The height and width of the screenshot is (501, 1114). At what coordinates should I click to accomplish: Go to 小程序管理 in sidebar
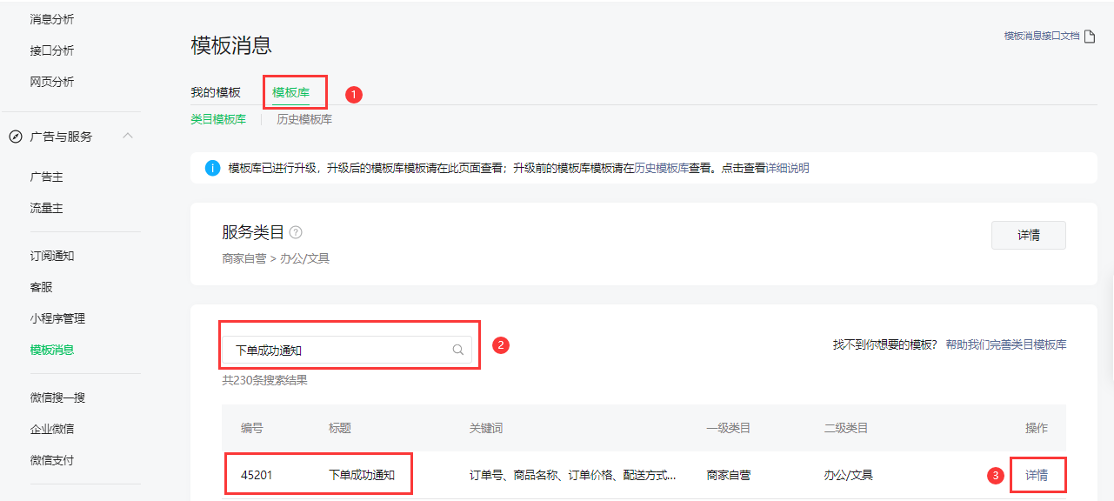57,318
